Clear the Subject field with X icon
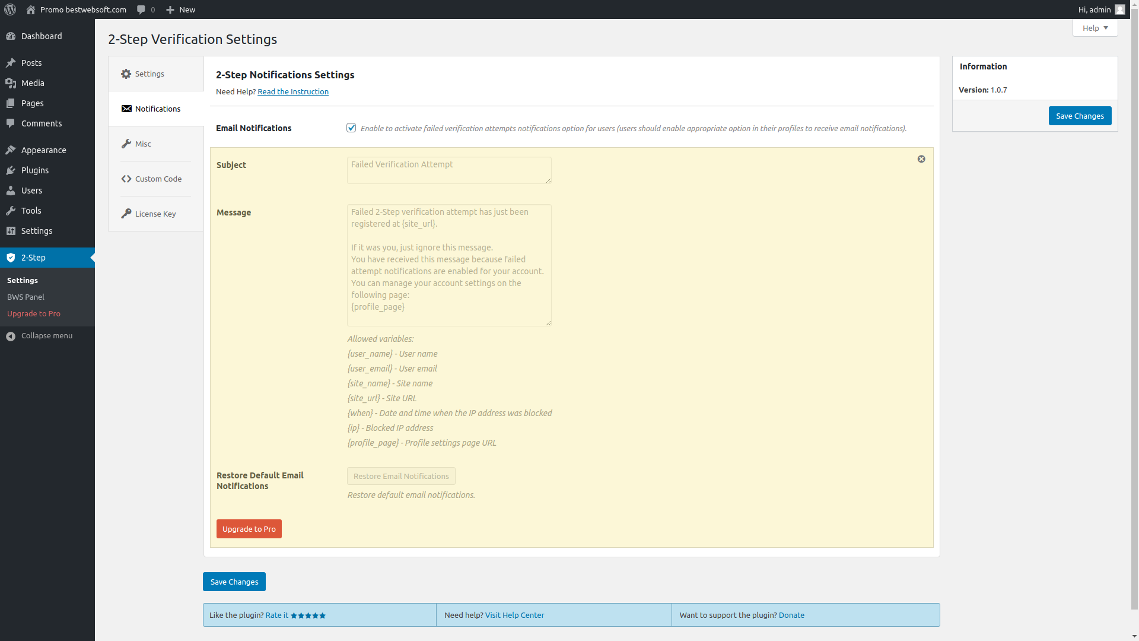The image size is (1139, 641). (921, 159)
